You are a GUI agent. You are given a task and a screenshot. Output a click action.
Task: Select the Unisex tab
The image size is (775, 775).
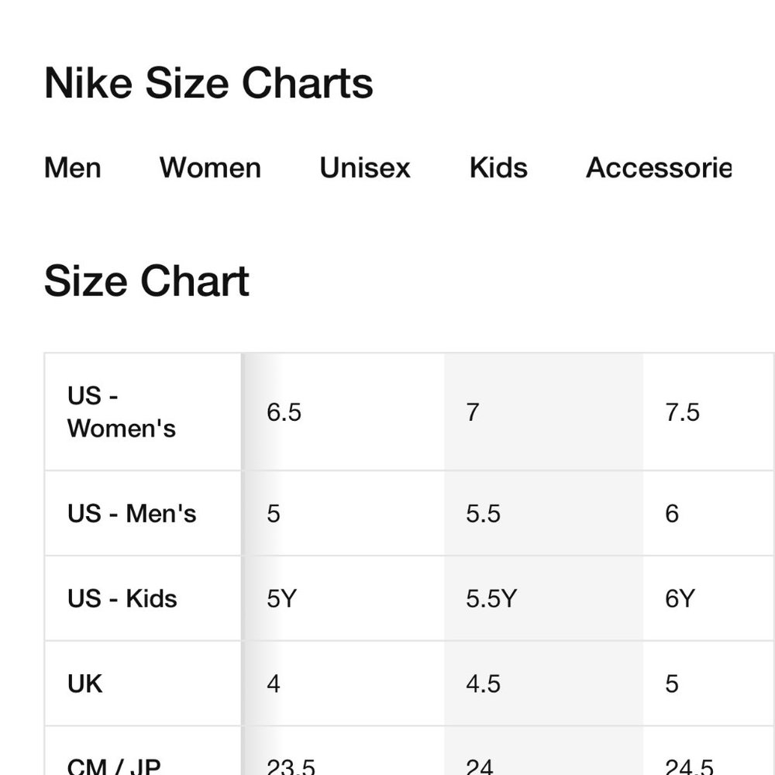click(365, 167)
